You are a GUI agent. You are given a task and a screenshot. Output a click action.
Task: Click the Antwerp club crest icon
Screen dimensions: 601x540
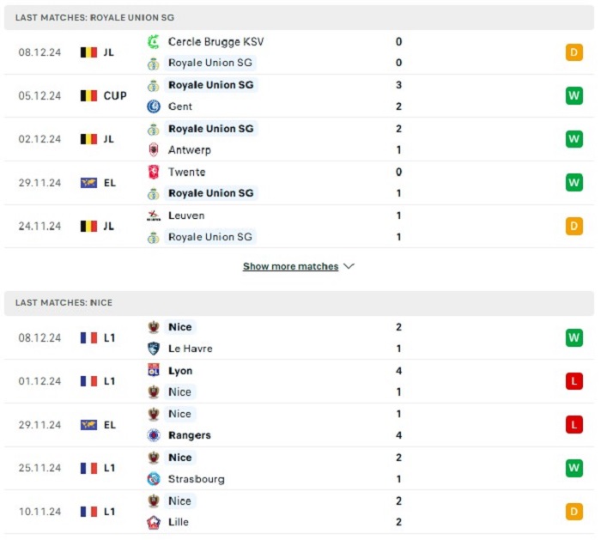(154, 149)
